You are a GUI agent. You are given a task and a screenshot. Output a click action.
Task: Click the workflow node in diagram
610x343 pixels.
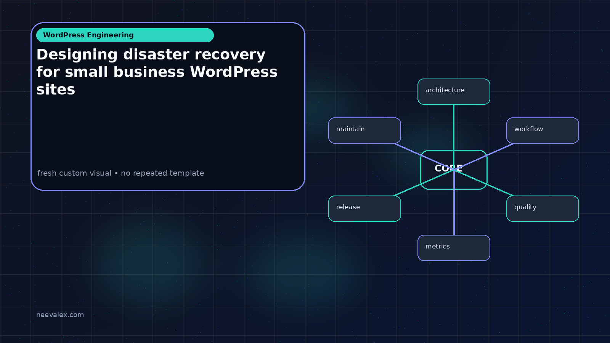(x=543, y=130)
